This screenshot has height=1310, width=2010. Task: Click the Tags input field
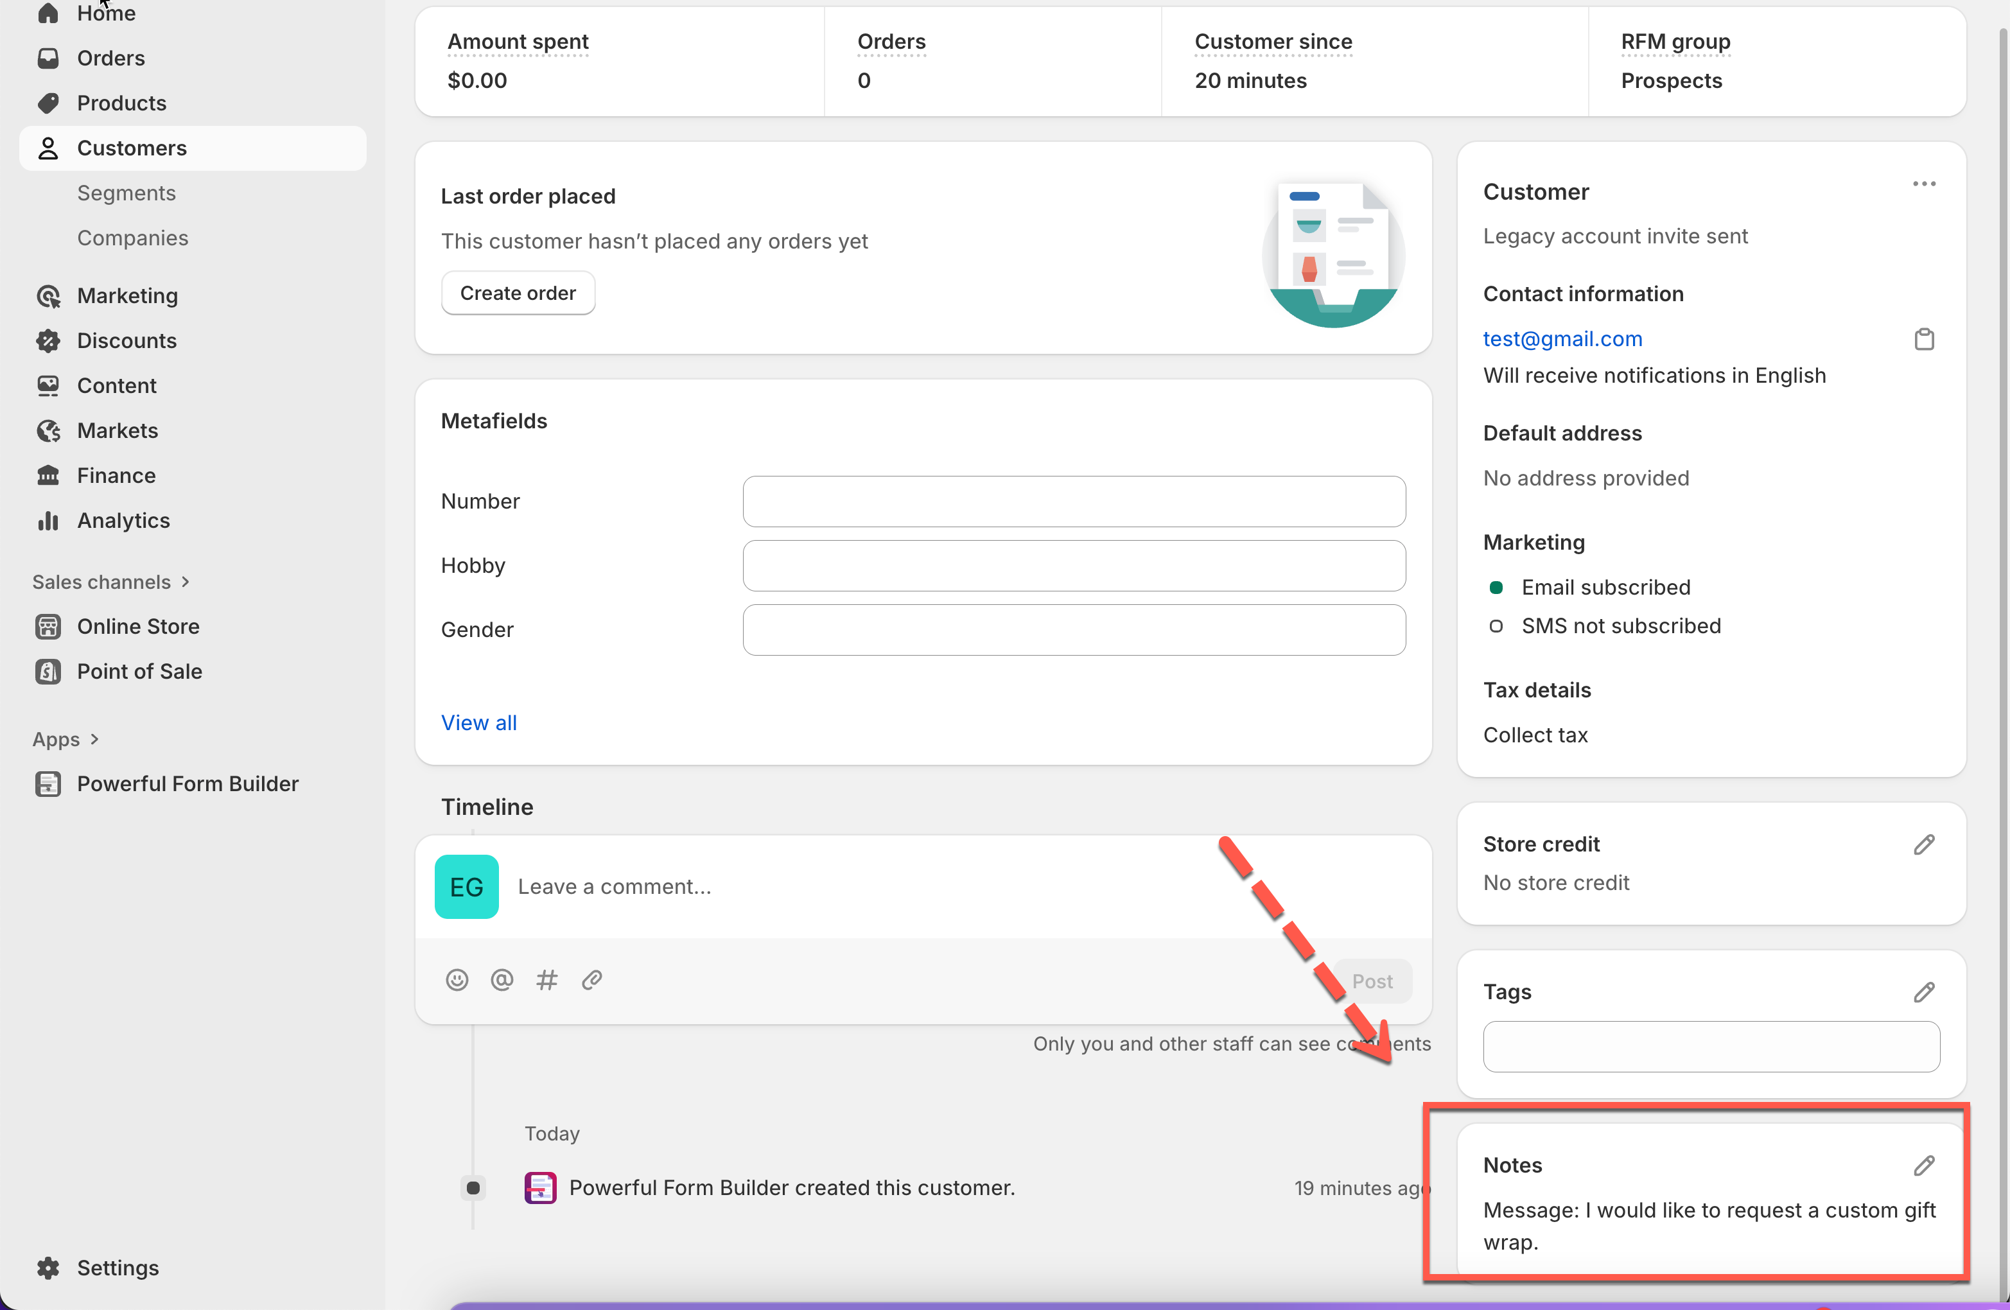tap(1711, 1047)
